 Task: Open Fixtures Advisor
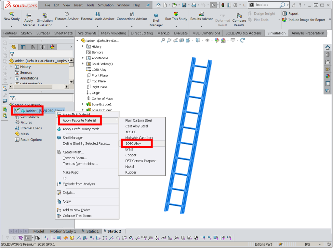(67, 17)
